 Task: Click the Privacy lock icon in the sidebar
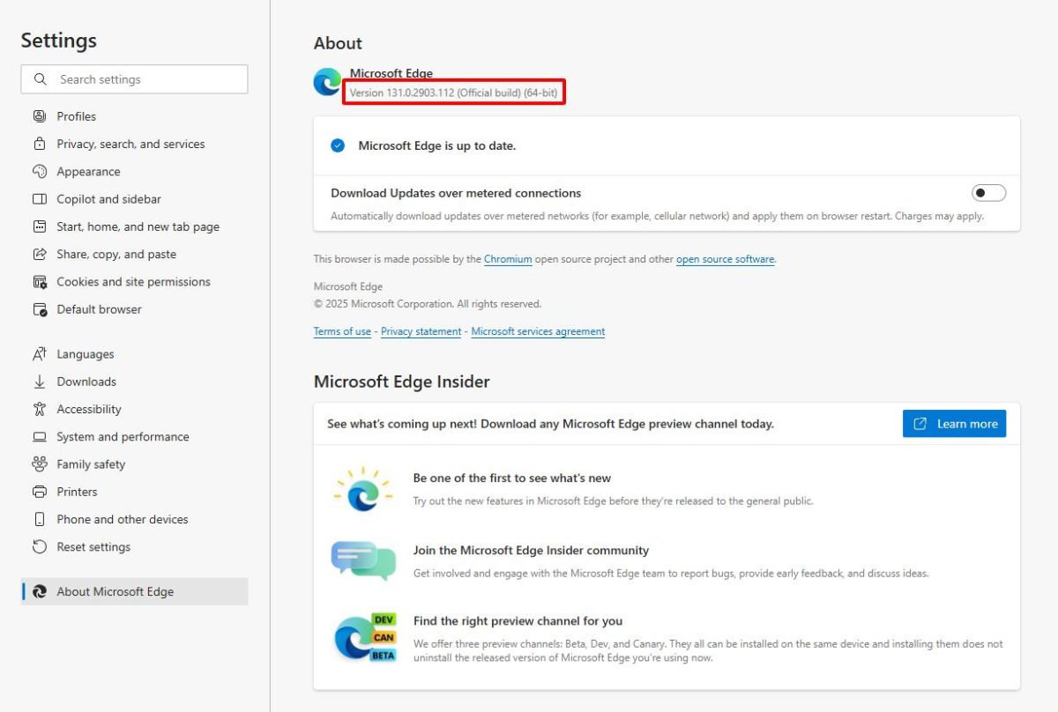coord(39,144)
